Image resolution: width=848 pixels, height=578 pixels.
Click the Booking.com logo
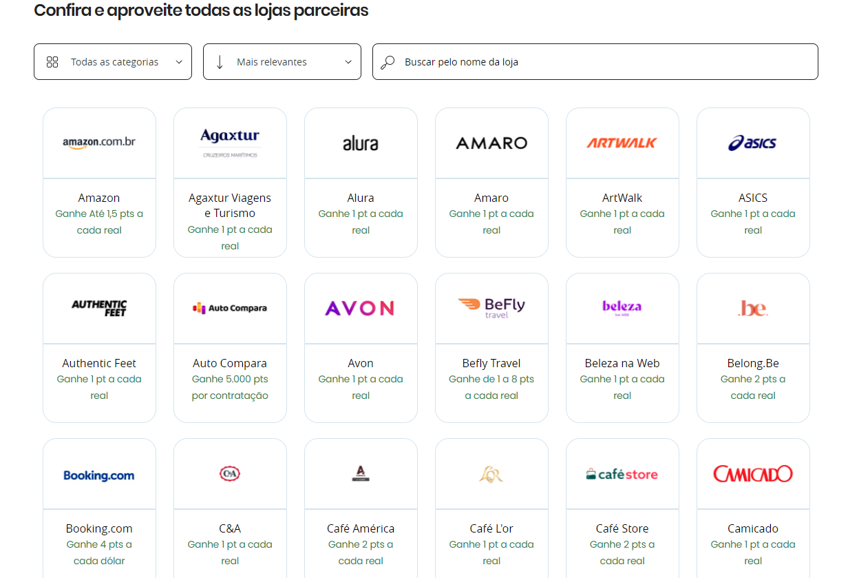coord(99,475)
